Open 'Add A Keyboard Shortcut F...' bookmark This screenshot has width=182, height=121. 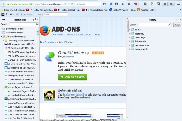tap(21, 107)
